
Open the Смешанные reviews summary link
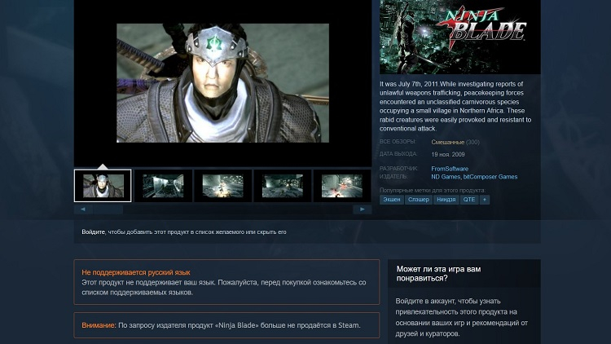(448, 143)
